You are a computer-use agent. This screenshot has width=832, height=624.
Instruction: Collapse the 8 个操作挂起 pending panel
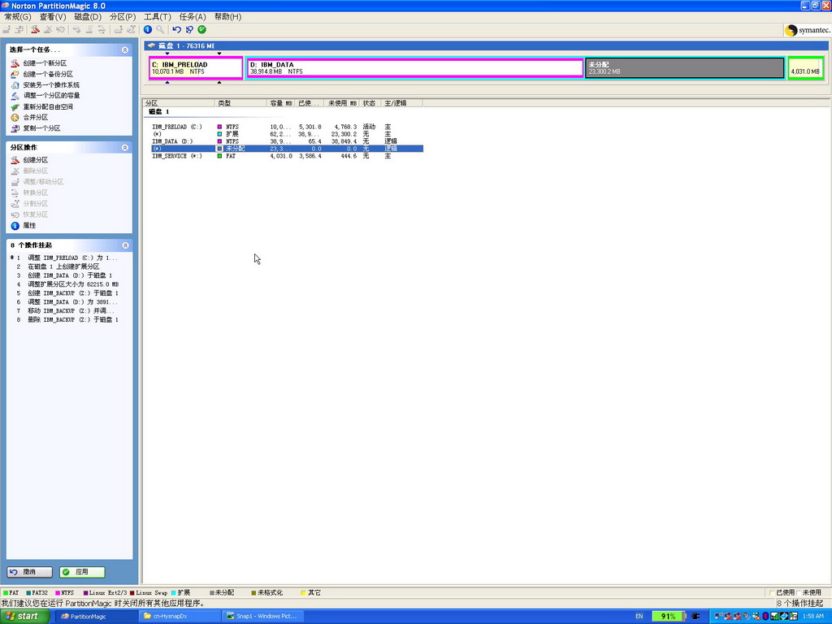coord(125,245)
